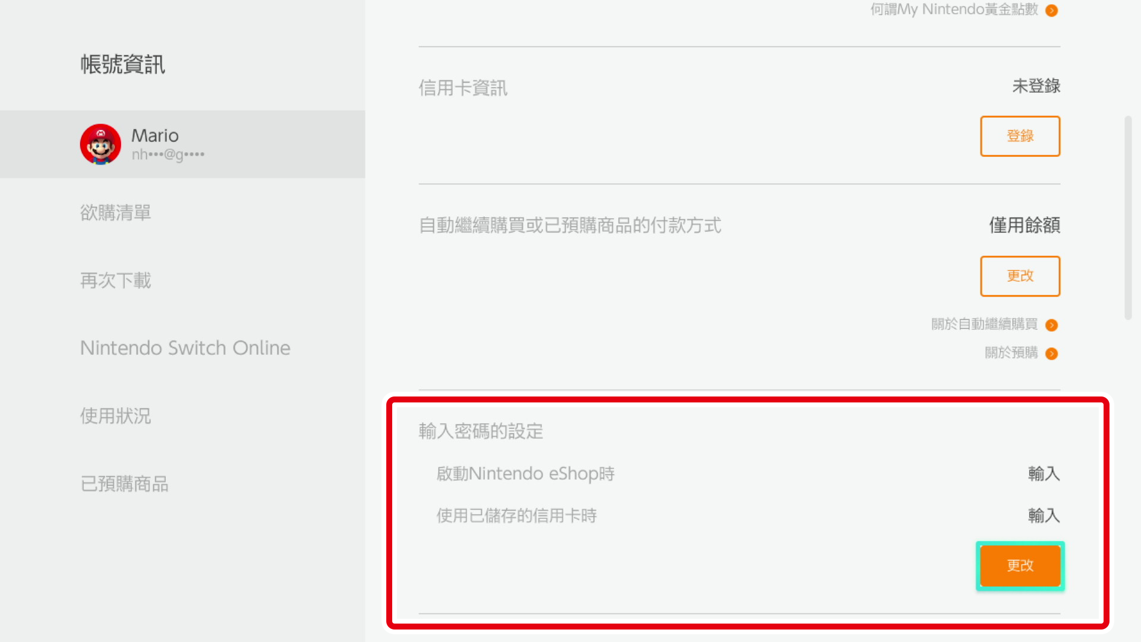1141x642 pixels.
Task: Click the 登錄 credit card button
Action: click(1020, 136)
